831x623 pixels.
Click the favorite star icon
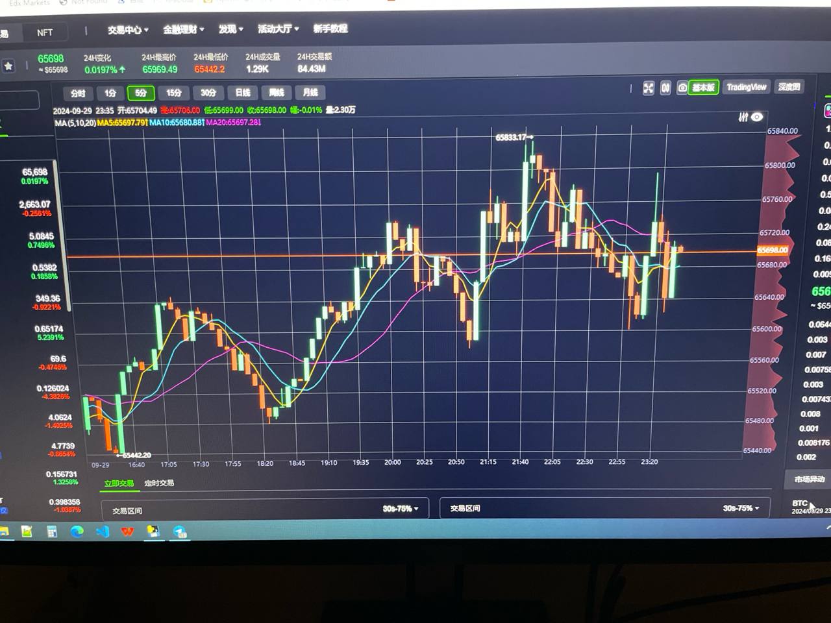point(8,66)
